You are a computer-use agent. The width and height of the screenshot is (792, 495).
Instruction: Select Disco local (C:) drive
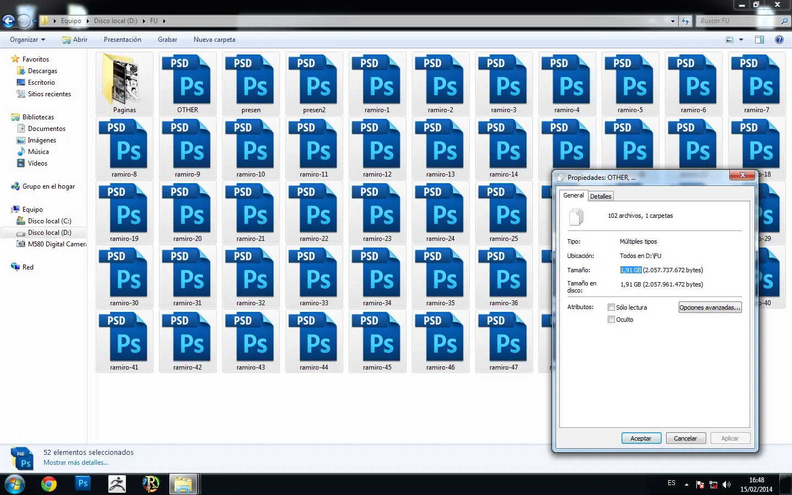pos(50,221)
